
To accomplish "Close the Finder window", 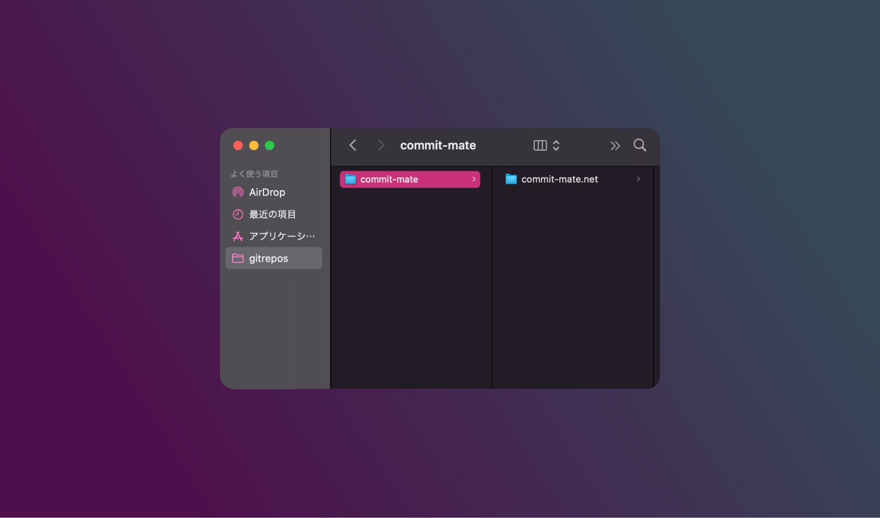I will pos(238,146).
